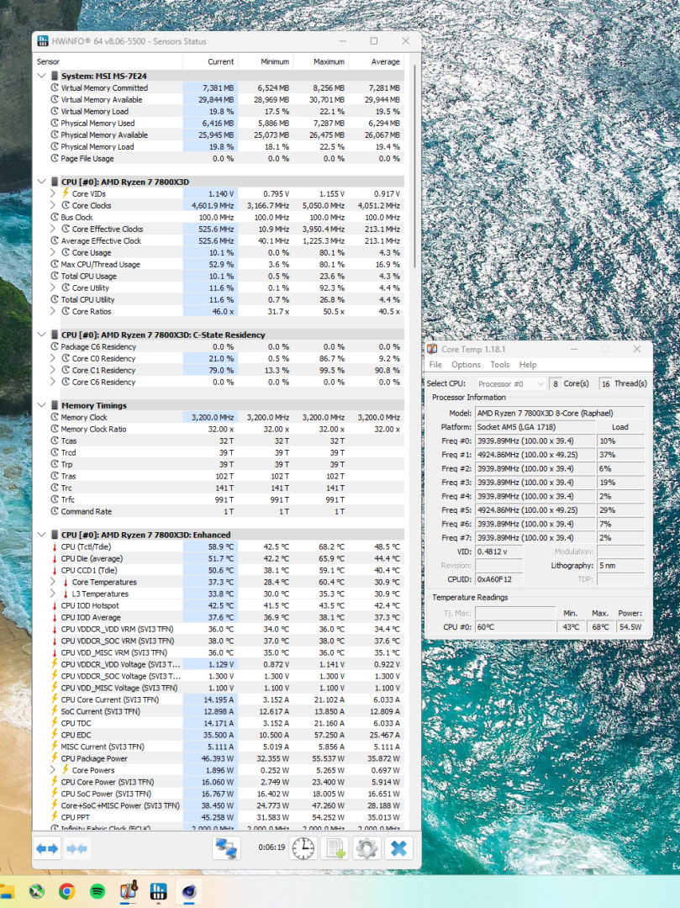Expand the Core C0 Residency row
Viewport: 680px width, 908px height.
(x=53, y=358)
